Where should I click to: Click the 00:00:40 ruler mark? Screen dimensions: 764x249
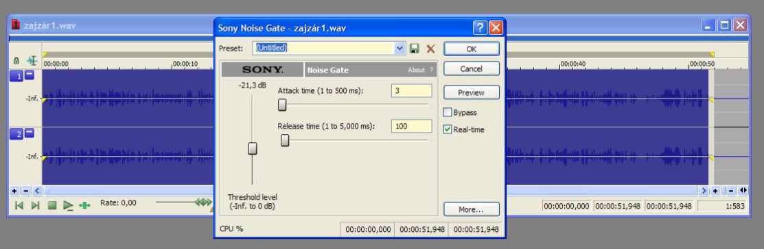(x=572, y=64)
